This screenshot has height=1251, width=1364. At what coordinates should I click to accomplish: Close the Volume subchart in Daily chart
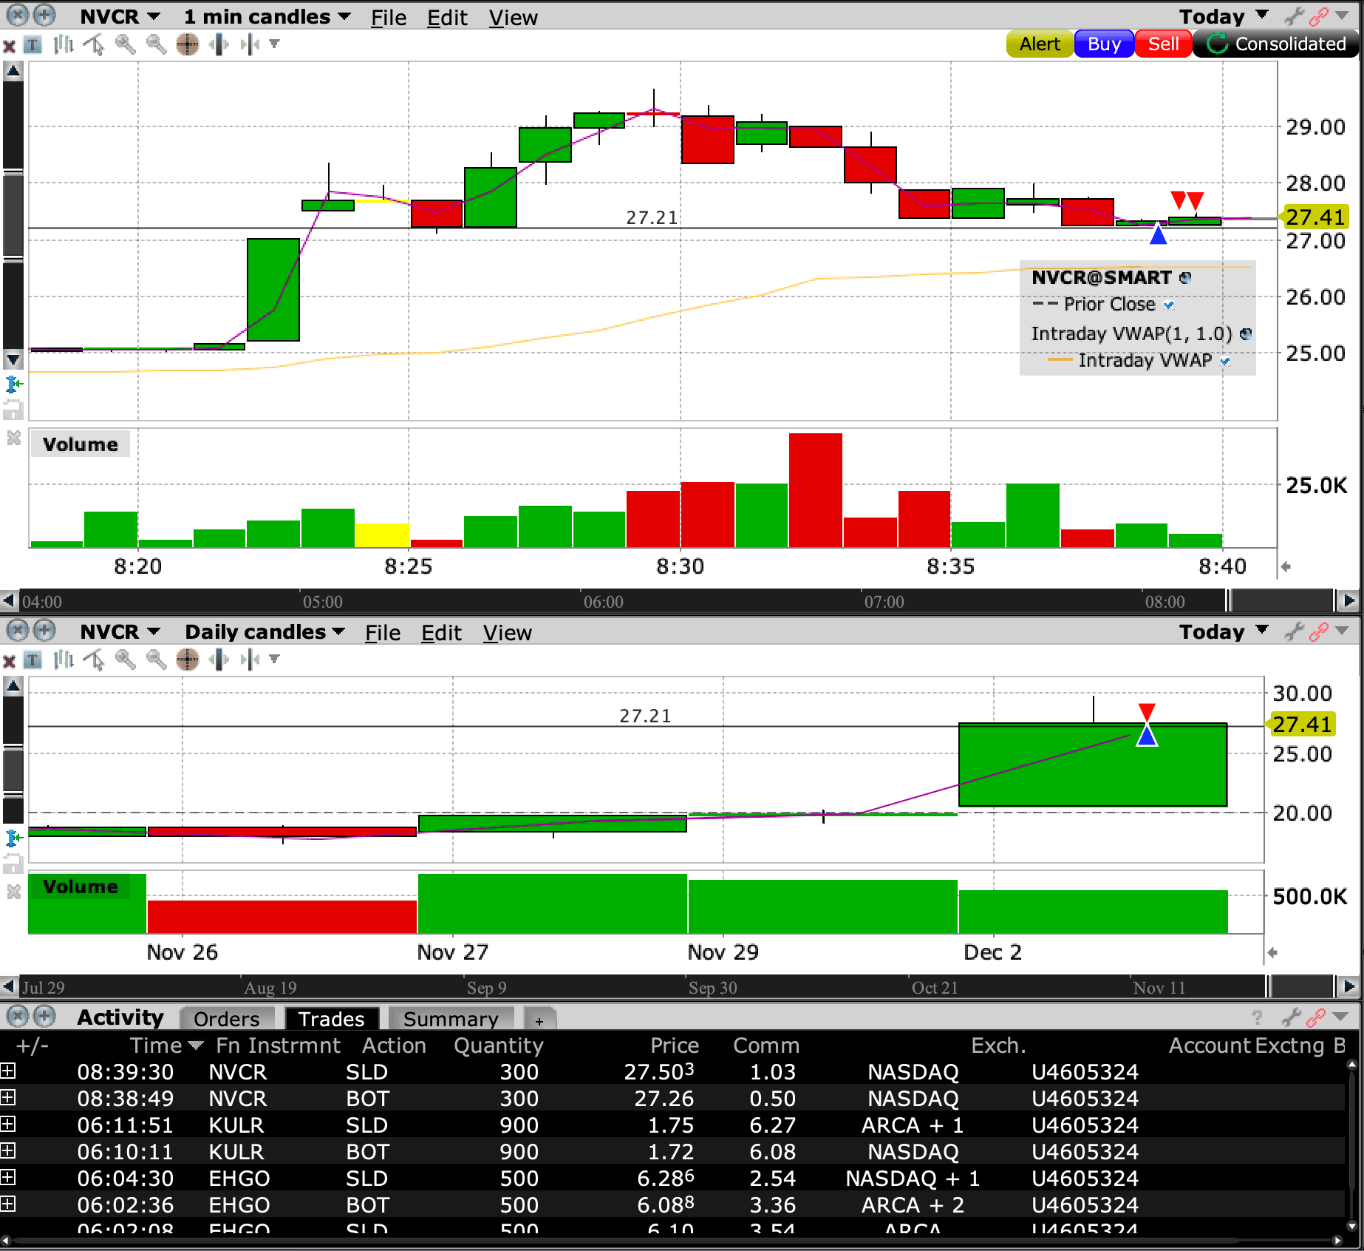13,892
